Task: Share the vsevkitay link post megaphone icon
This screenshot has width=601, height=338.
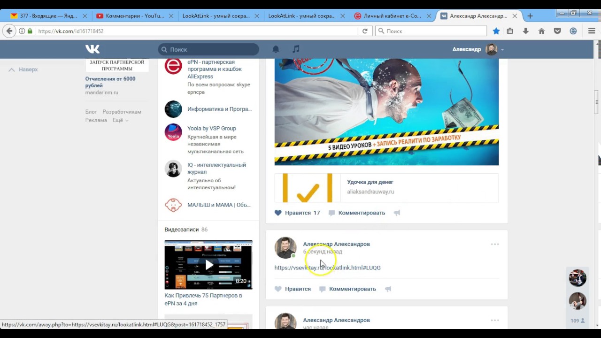Action: (388, 289)
